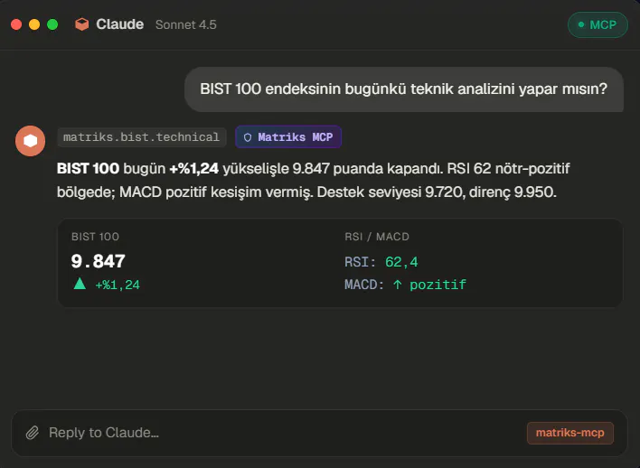Select the matriks-mcp connector chip
Viewport: 640px width, 468px height.
[x=569, y=433]
